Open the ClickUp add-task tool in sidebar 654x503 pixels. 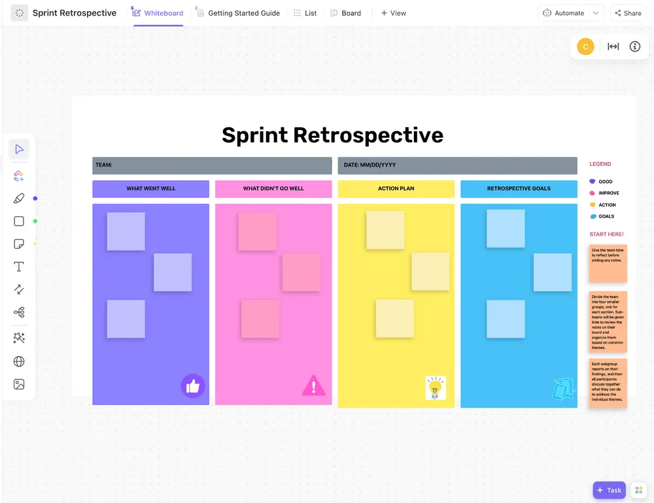coord(19,176)
